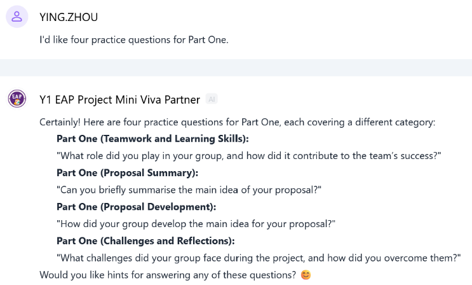Click the smiling emoji after the hints question
The width and height of the screenshot is (472, 285).
click(x=306, y=275)
